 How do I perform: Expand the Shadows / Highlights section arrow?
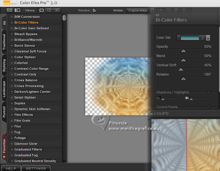(x=209, y=92)
